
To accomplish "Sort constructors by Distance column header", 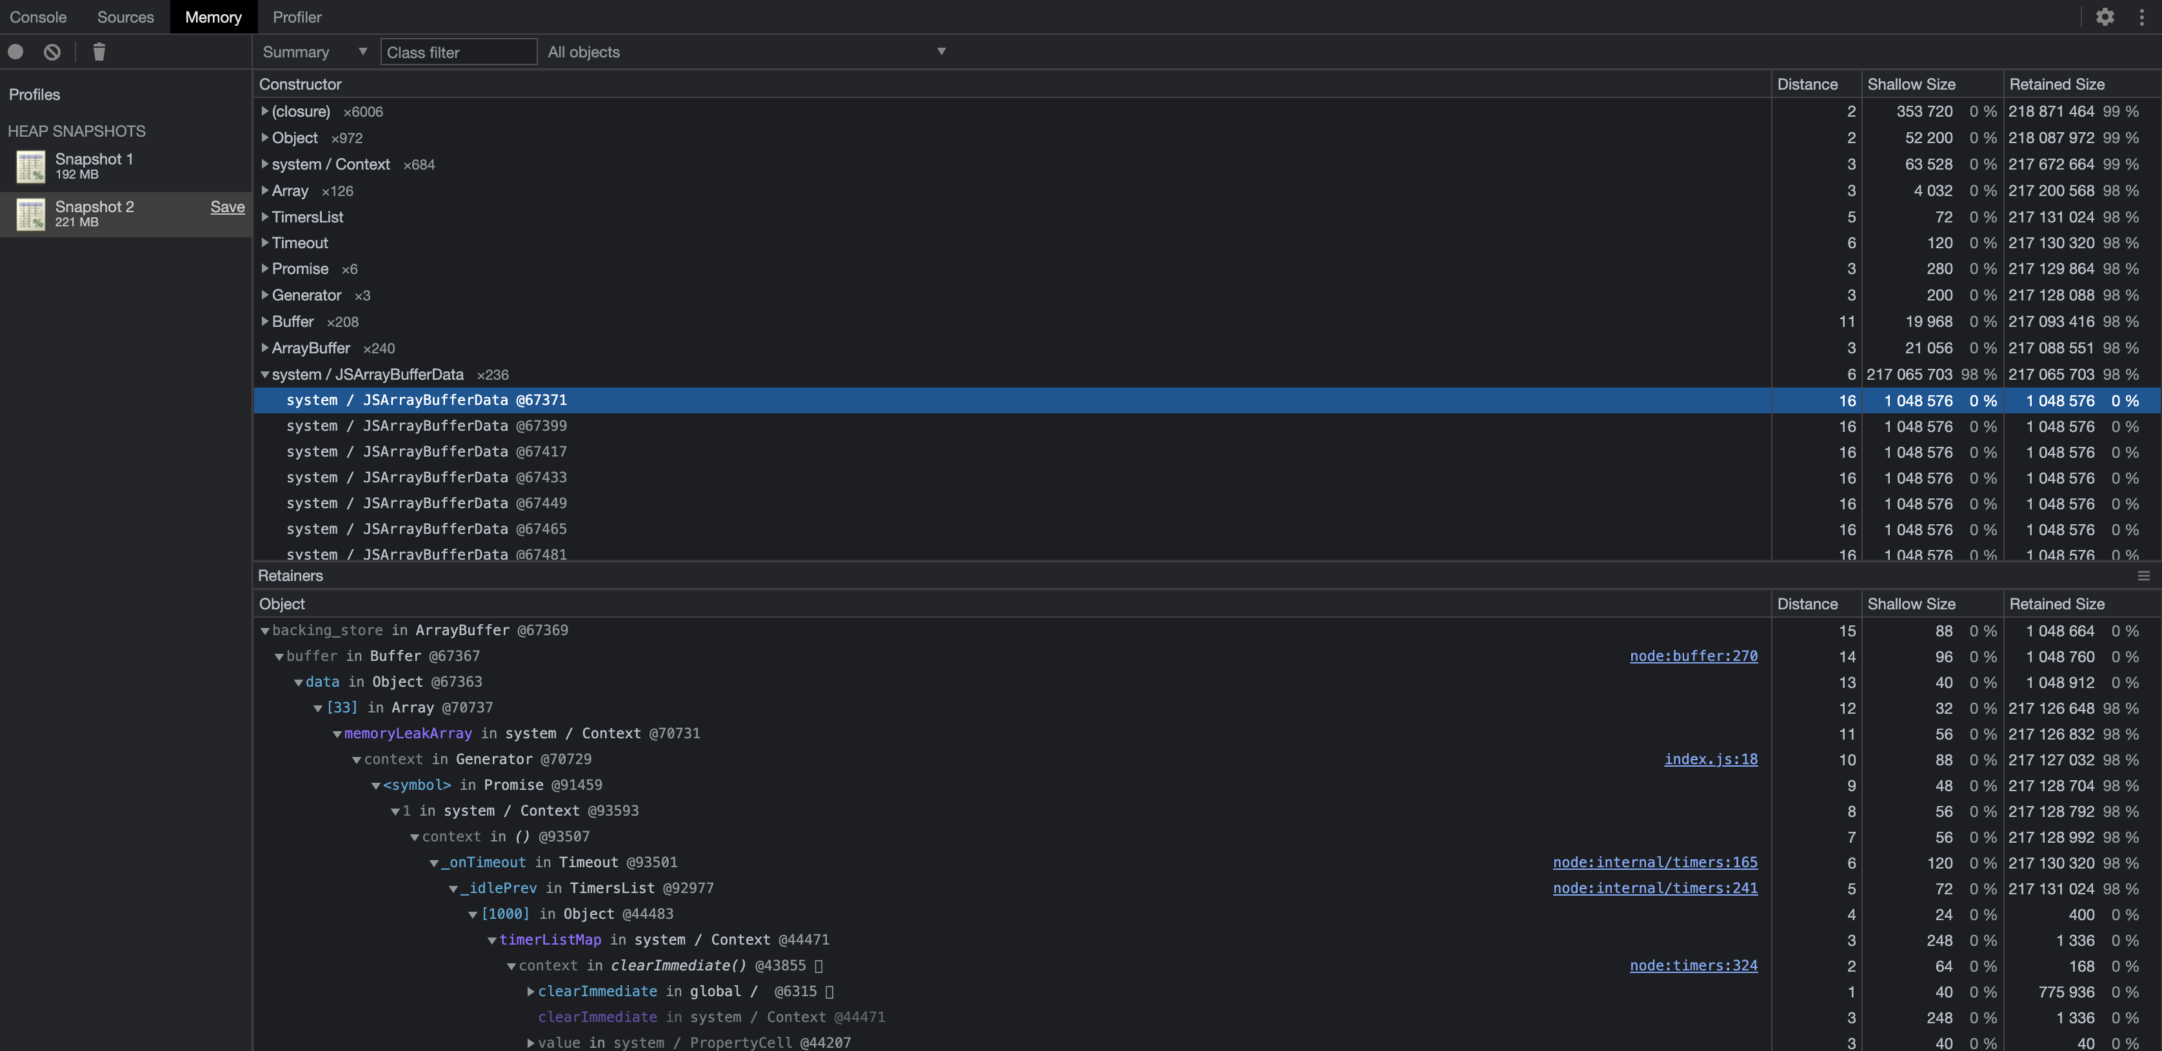I will pyautogui.click(x=1816, y=84).
